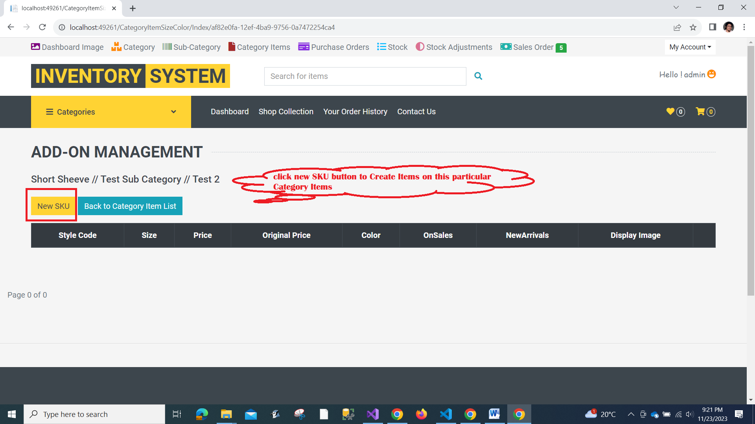
Task: Go to Shop Collection menu
Action: (286, 112)
